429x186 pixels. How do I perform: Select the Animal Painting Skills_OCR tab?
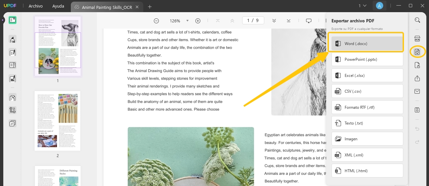tap(107, 7)
